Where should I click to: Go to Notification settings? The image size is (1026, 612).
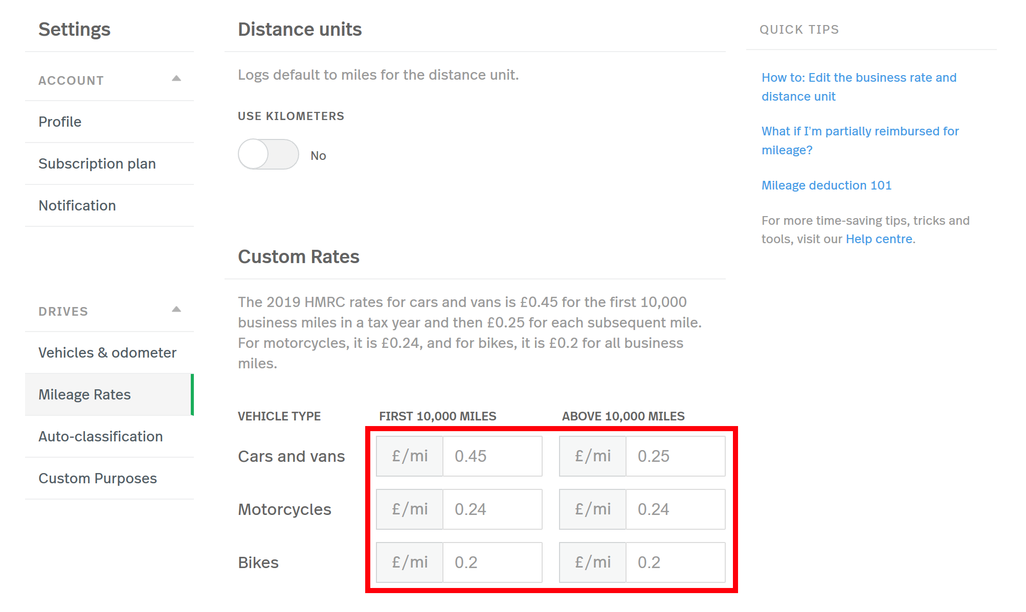[x=109, y=205]
